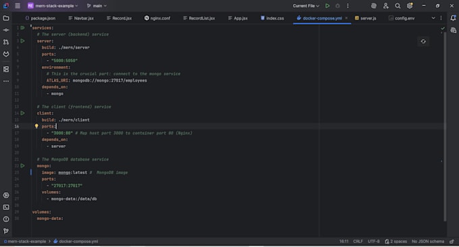The width and height of the screenshot is (459, 247).
Task: Switch to the index.css tab
Action: coord(272,18)
